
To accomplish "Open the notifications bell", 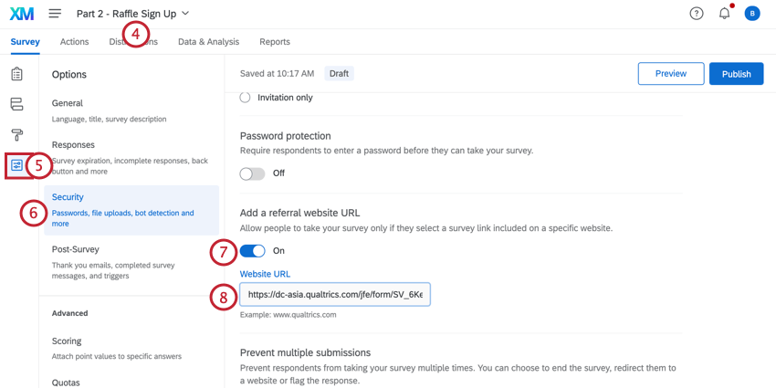I will click(724, 14).
